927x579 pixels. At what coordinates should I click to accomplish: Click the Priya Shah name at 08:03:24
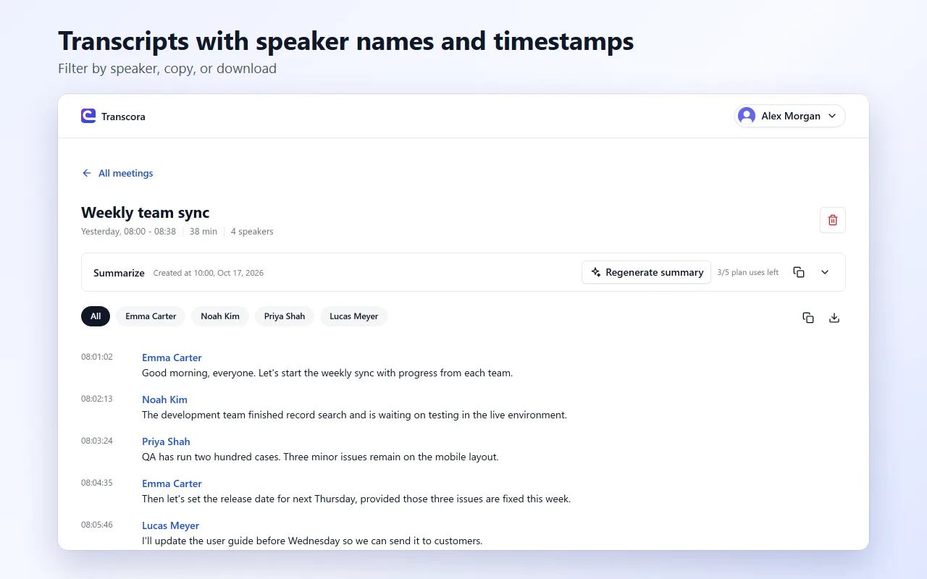[x=166, y=441]
